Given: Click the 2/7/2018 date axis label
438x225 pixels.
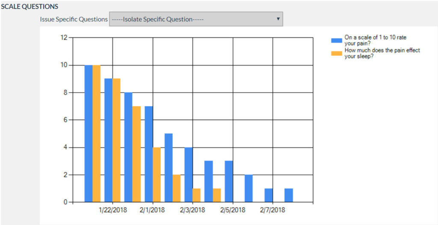Looking at the screenshot, I should 272,210.
